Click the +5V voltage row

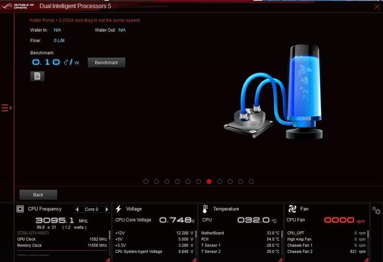point(154,239)
